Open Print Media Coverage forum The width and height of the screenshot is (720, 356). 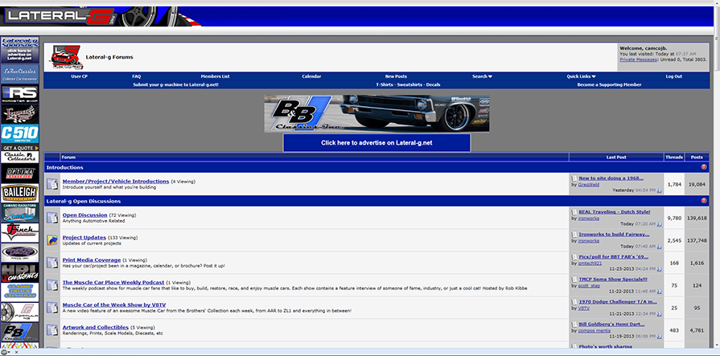pyautogui.click(x=92, y=260)
